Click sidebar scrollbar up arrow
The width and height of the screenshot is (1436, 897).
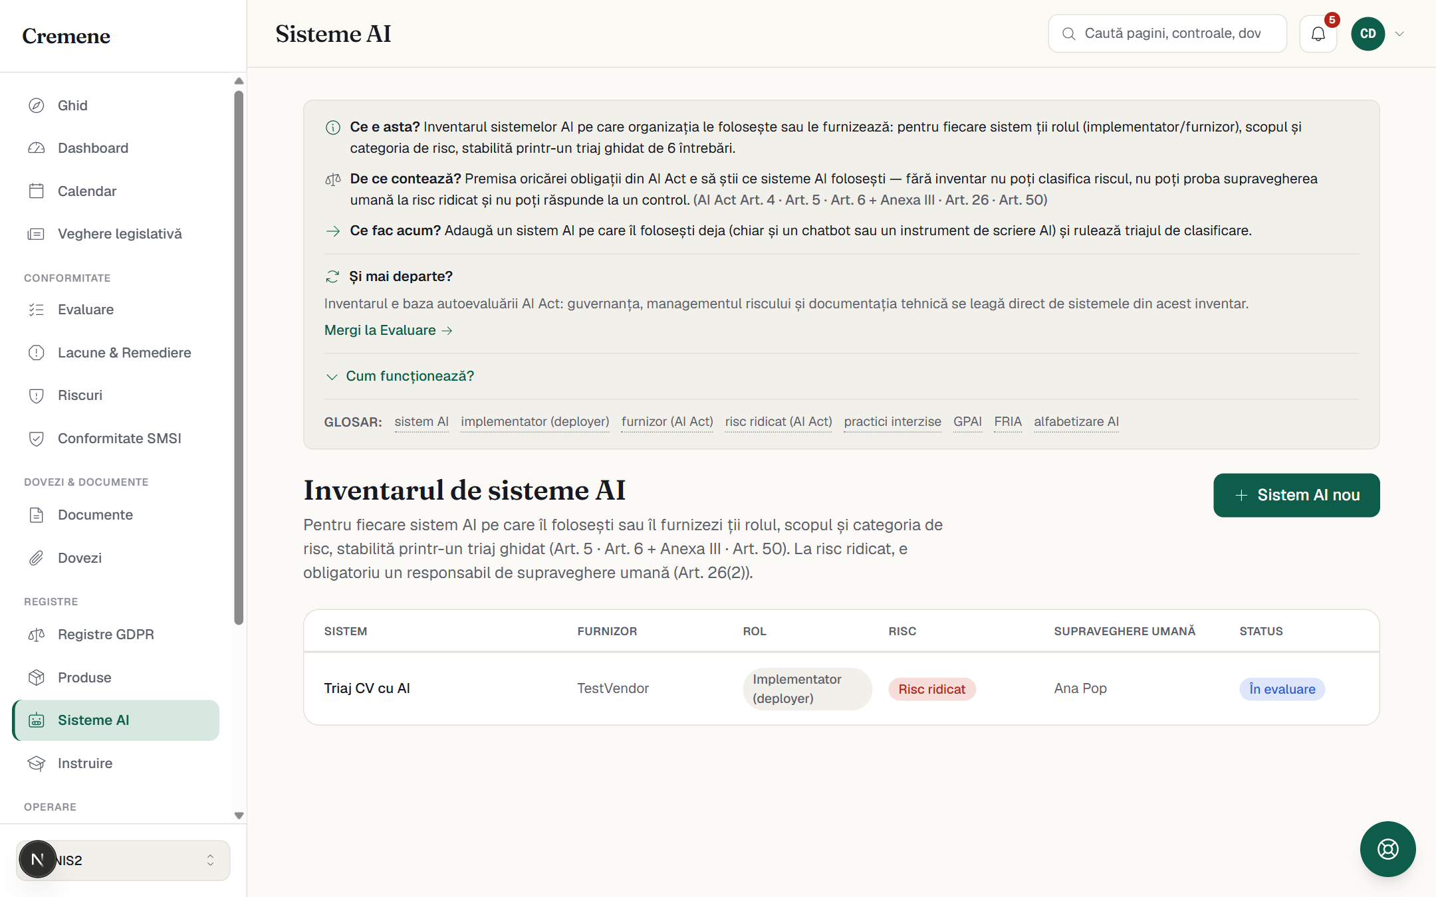(x=239, y=81)
